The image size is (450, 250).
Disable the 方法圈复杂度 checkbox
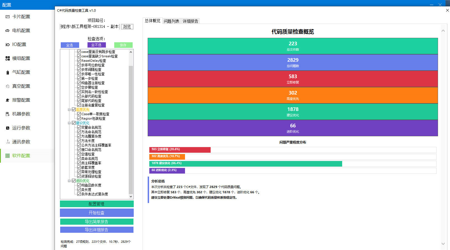coord(79,136)
